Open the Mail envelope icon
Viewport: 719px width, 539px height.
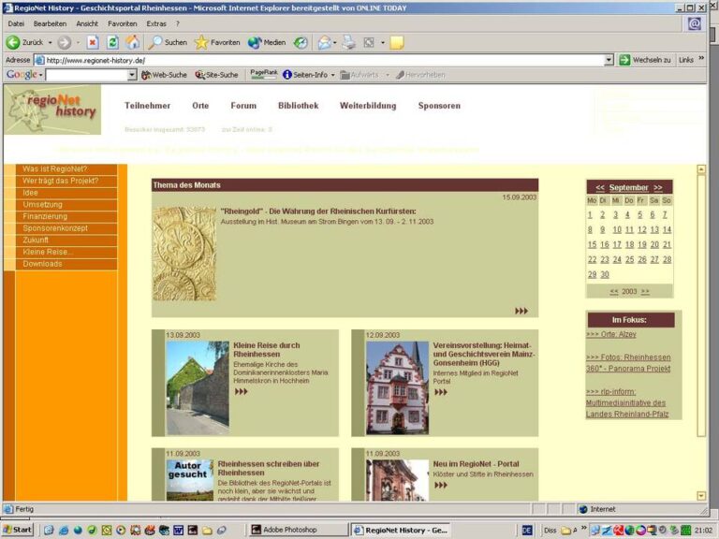[325, 43]
